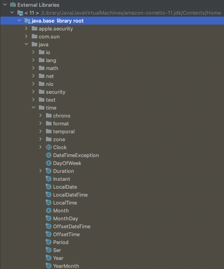
Task: Select the OffsetDateTime class
Action: [72, 226]
